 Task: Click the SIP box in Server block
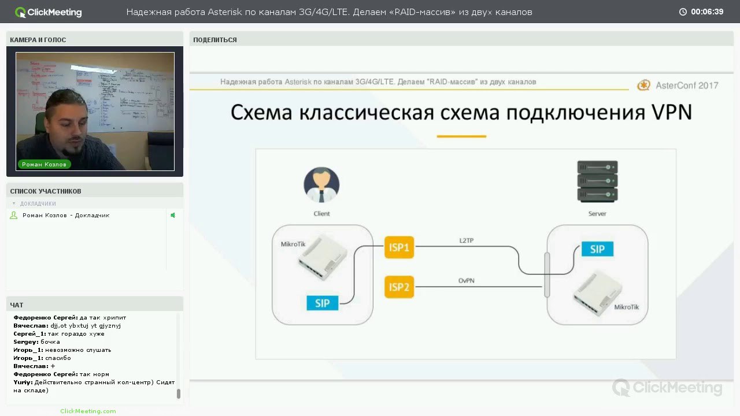[597, 249]
